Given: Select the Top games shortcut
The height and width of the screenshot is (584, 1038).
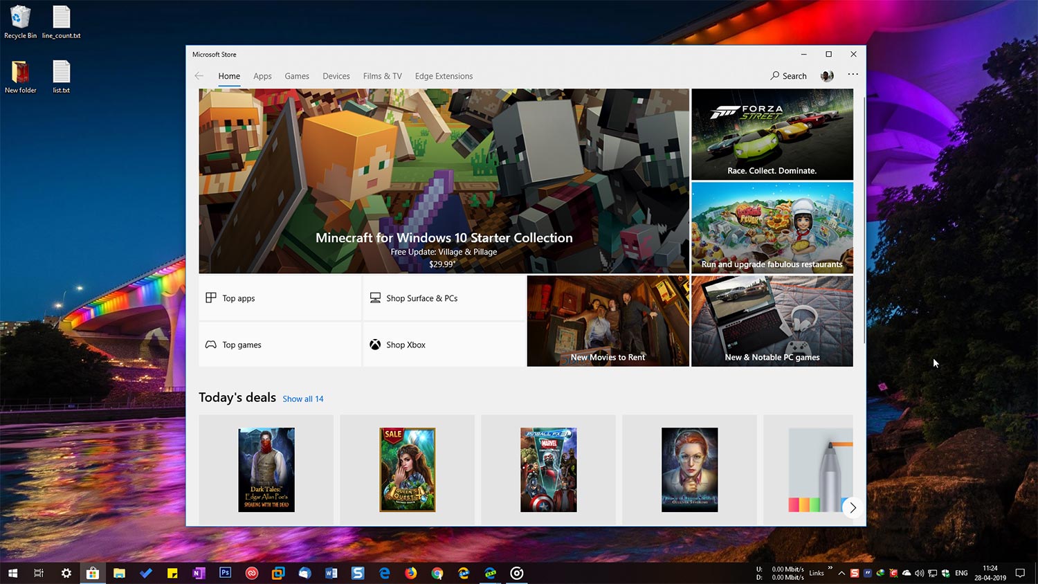Looking at the screenshot, I should (241, 345).
